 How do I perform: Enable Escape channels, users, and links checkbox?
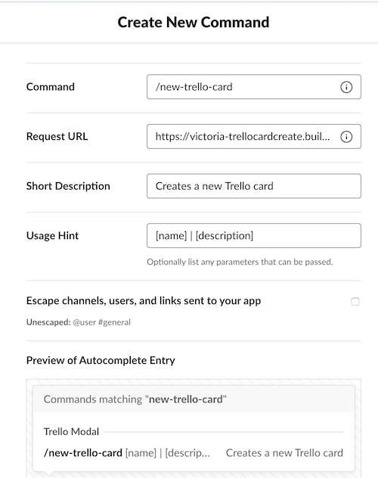click(x=355, y=302)
